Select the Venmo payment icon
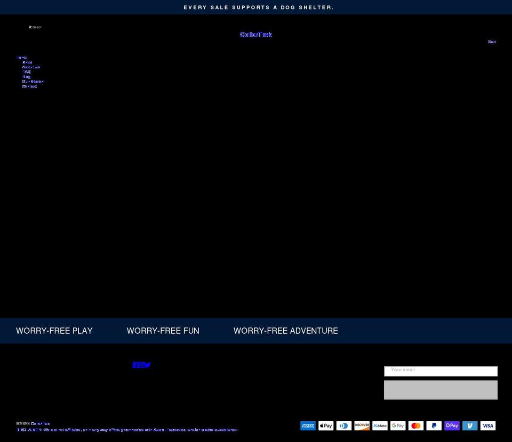512x442 pixels. coord(469,425)
